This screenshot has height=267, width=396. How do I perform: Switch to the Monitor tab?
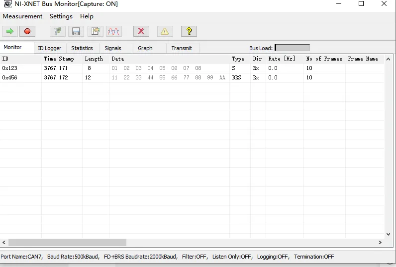coord(17,47)
